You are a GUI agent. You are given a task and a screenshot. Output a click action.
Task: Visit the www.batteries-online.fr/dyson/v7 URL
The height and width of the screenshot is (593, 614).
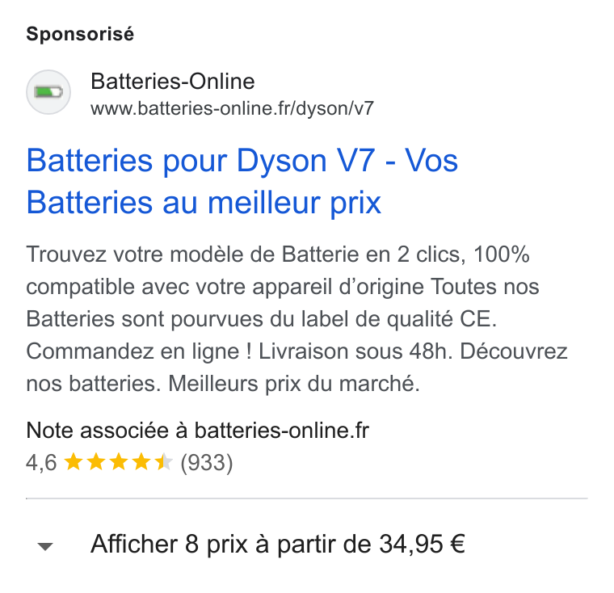click(x=232, y=108)
